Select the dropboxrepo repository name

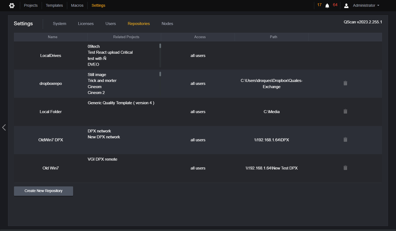point(51,84)
